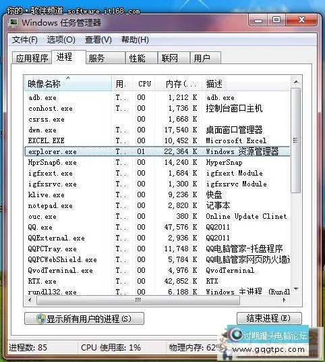Select the QQ.exe process
325x362 pixels.
tap(157, 227)
